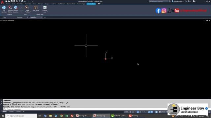211x118 pixels.
Task: Click the command line input field
Action: (86, 109)
